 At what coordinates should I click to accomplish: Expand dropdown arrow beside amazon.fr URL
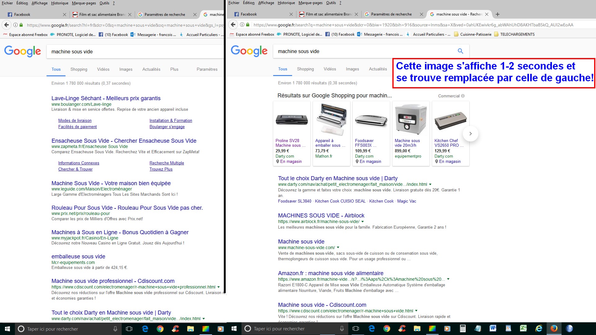point(448,279)
